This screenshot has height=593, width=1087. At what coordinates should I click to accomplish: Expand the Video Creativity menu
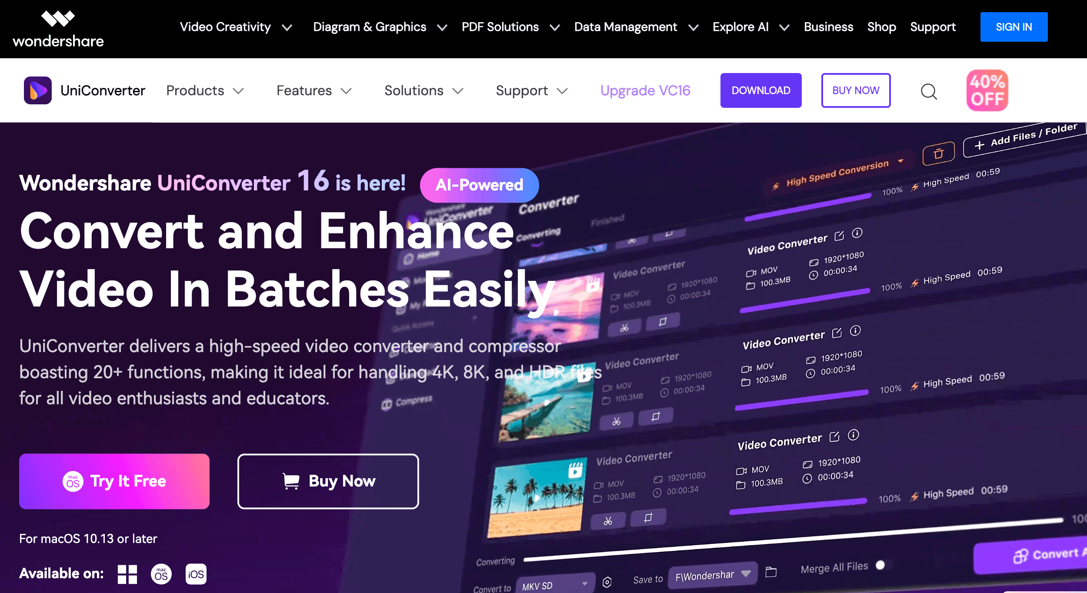click(236, 27)
